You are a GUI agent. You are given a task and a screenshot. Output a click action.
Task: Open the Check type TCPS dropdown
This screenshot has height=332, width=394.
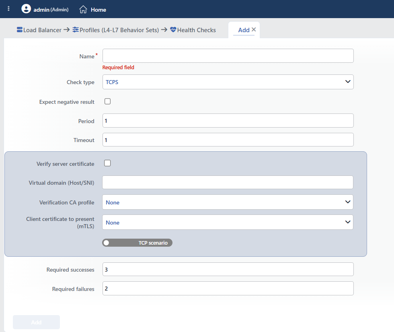pos(228,82)
